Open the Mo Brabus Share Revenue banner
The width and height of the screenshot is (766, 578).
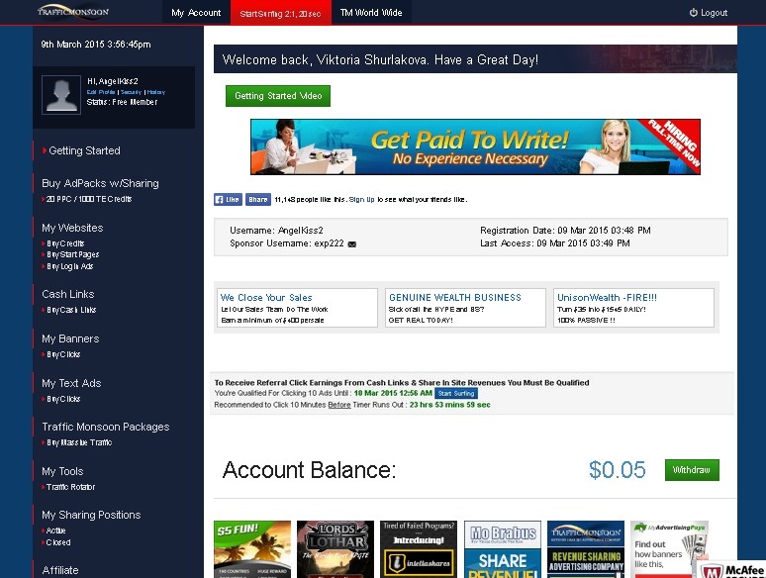(x=503, y=549)
